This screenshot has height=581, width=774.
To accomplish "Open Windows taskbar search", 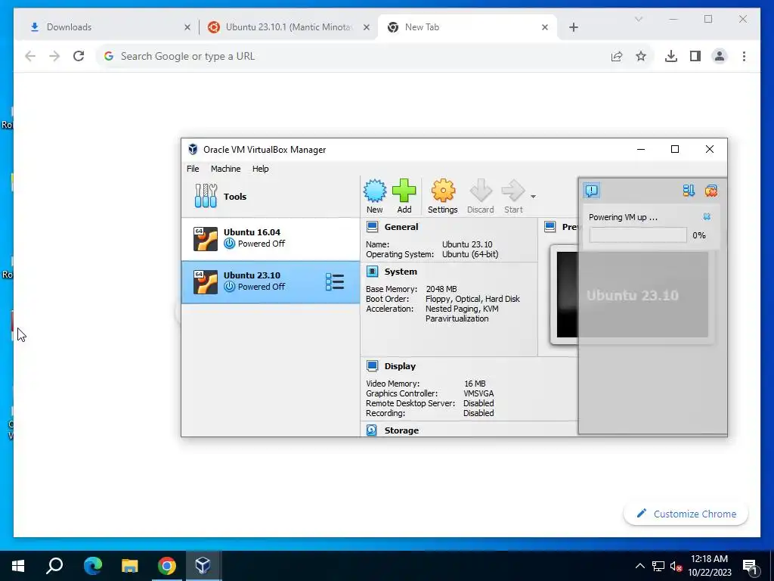I will pyautogui.click(x=54, y=566).
